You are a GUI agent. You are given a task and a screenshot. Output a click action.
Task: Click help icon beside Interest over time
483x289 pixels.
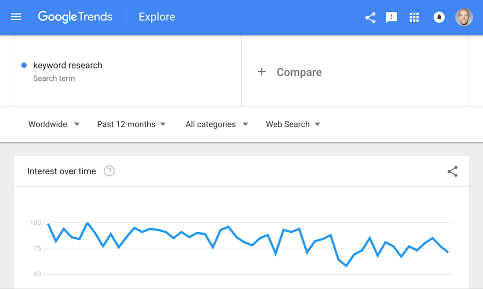coord(109,171)
